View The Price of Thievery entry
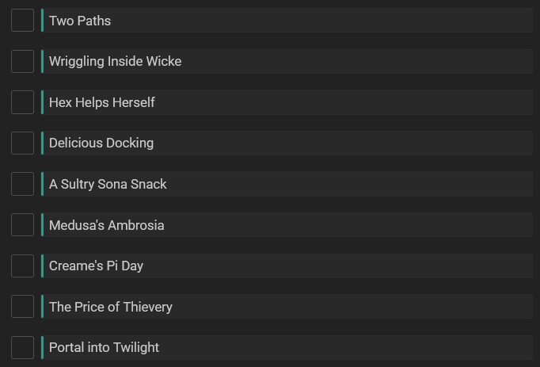The height and width of the screenshot is (367, 540). pyautogui.click(x=110, y=307)
